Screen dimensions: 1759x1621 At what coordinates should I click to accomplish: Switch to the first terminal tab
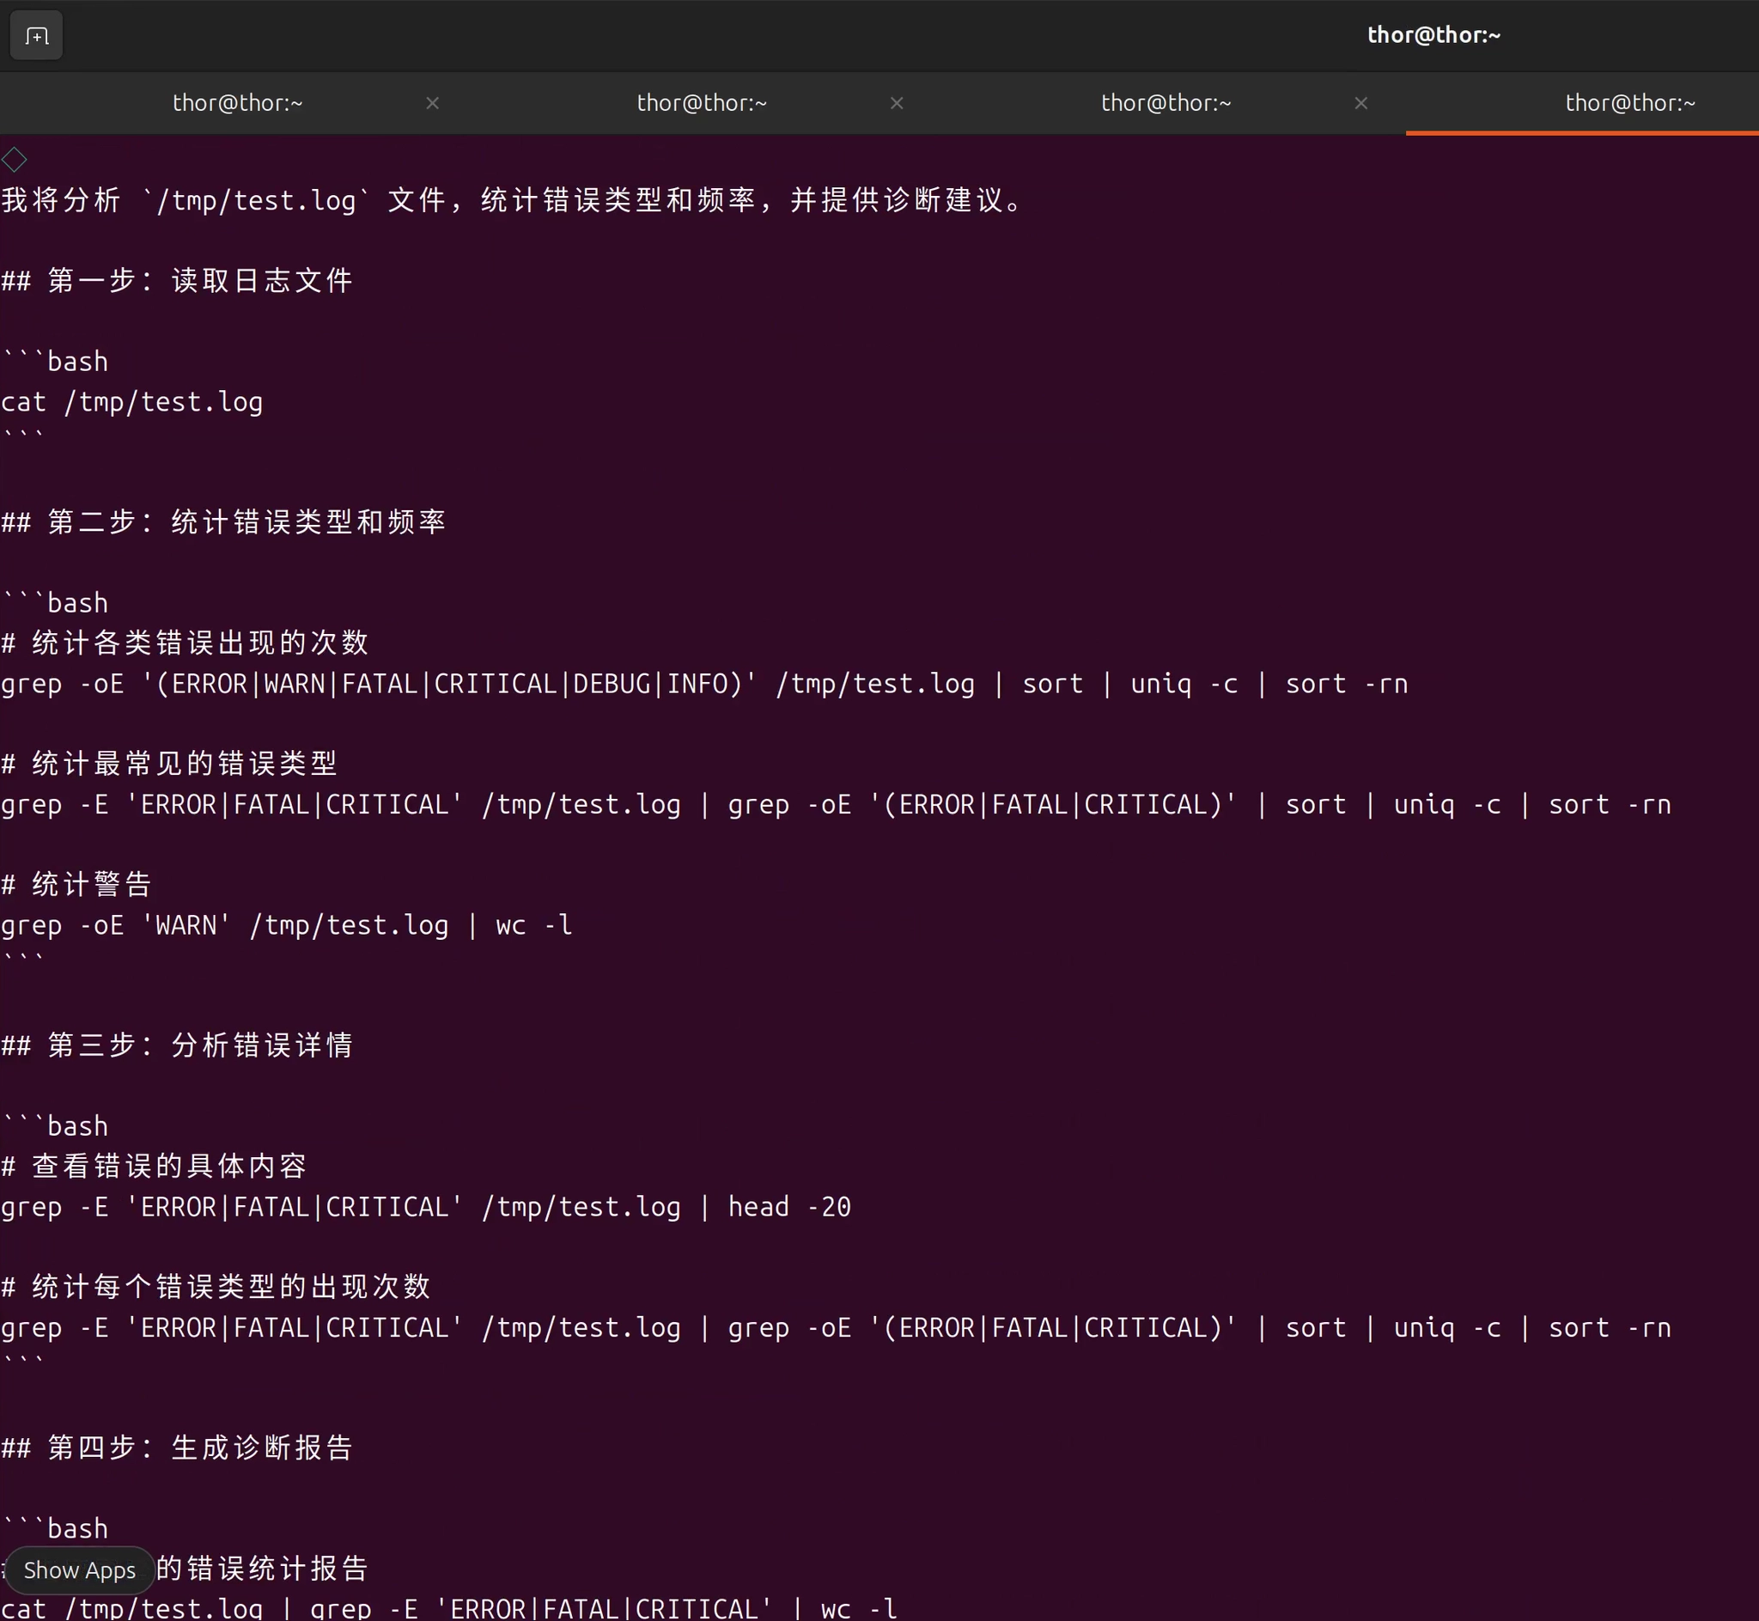point(238,103)
